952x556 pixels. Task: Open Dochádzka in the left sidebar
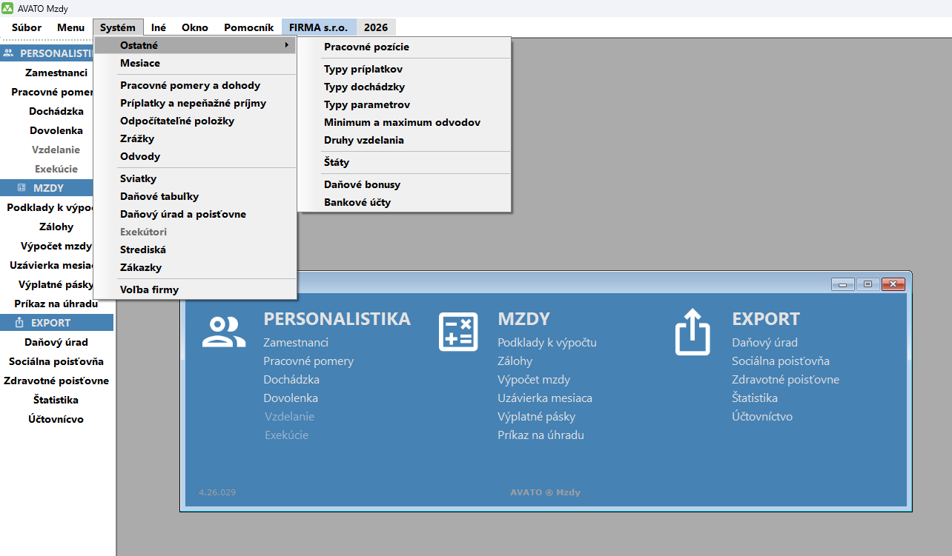click(x=56, y=111)
